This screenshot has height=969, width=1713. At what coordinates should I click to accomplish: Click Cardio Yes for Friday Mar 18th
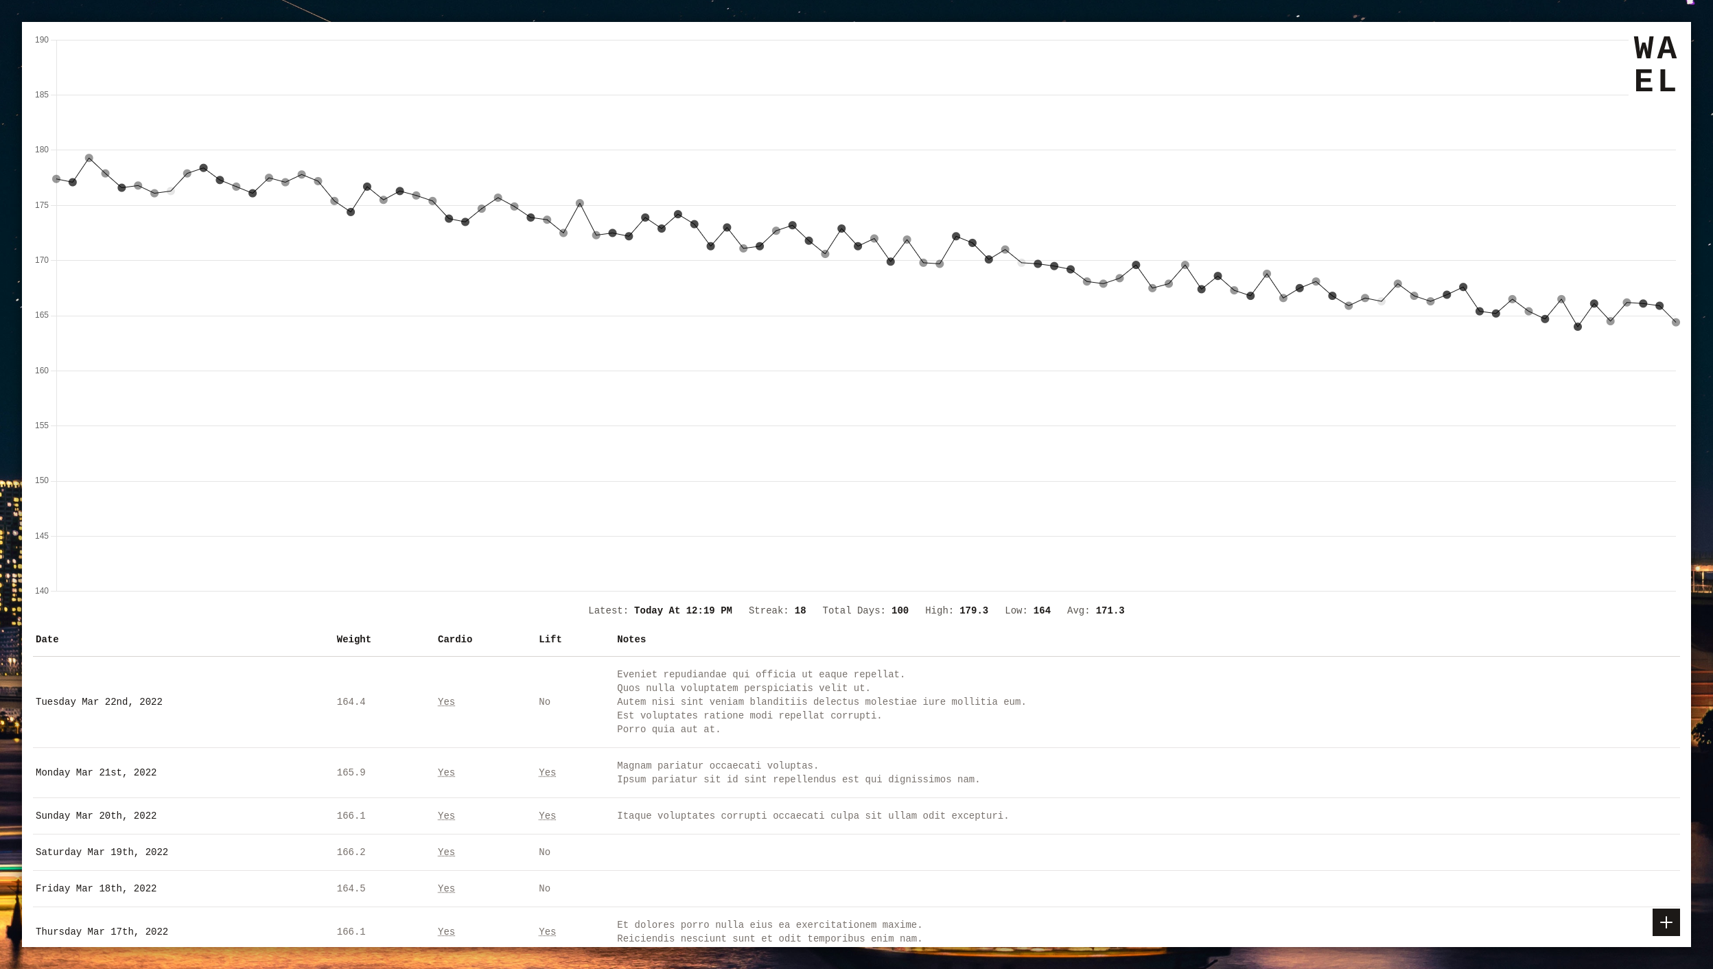point(446,888)
